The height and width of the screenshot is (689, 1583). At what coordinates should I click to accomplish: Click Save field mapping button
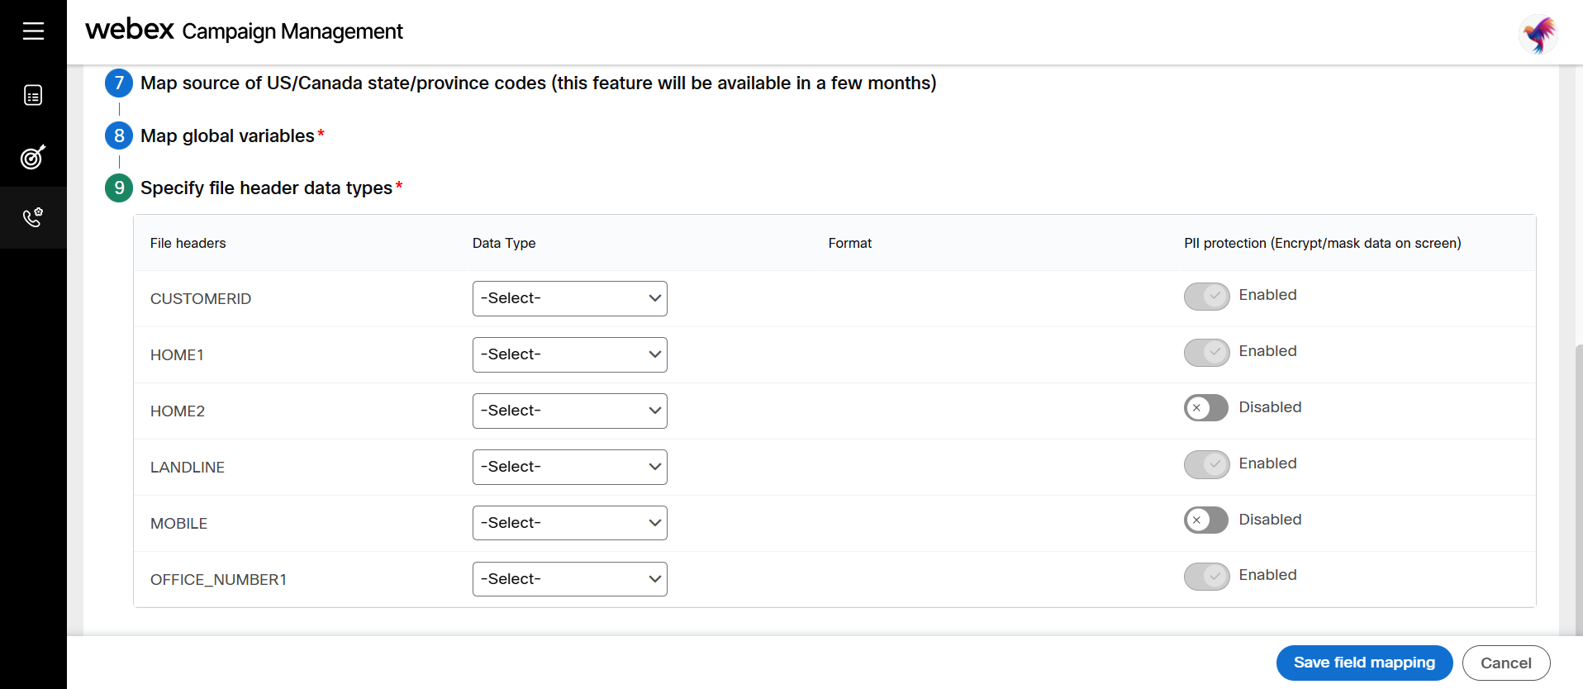[1364, 663]
